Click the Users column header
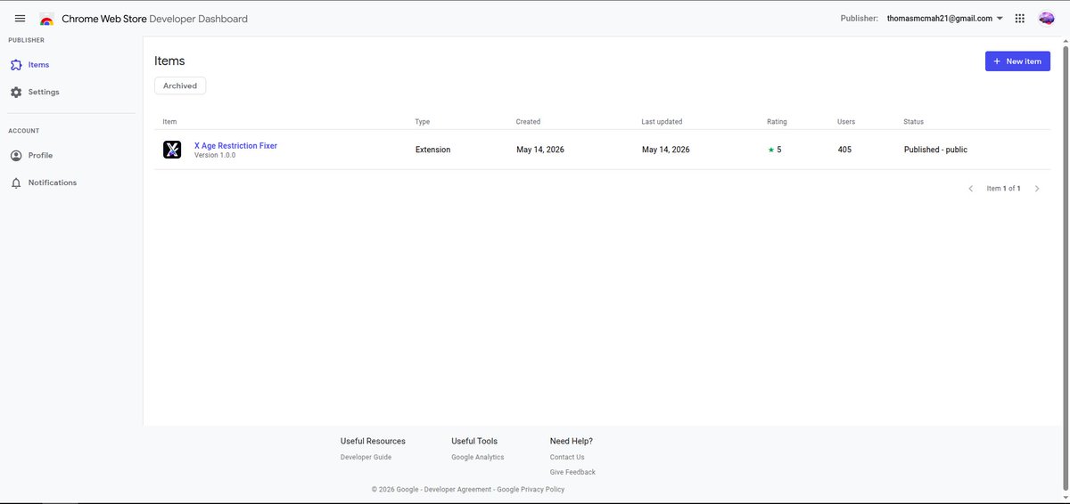 pos(846,122)
